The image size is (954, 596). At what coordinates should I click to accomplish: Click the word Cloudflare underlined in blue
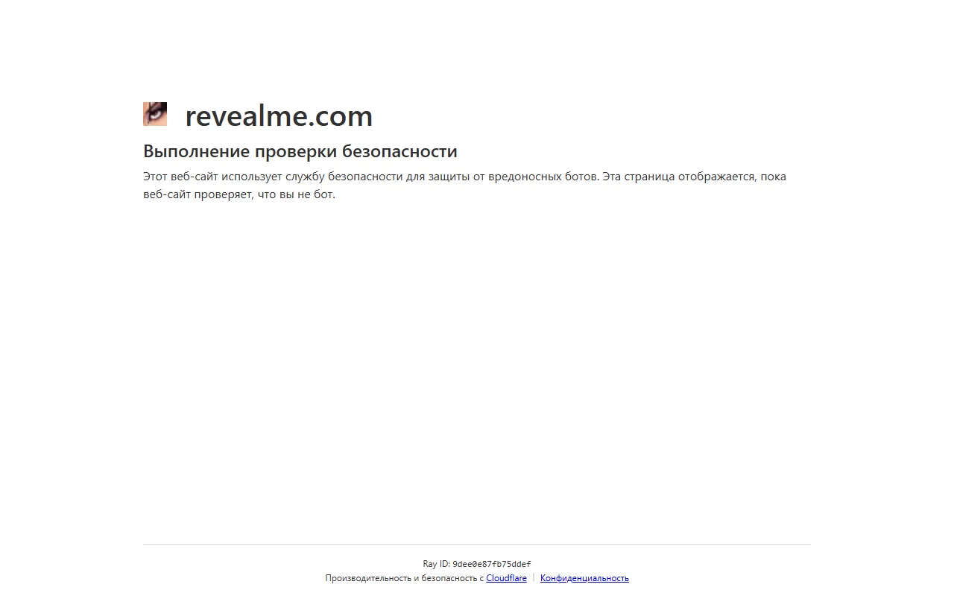click(506, 577)
